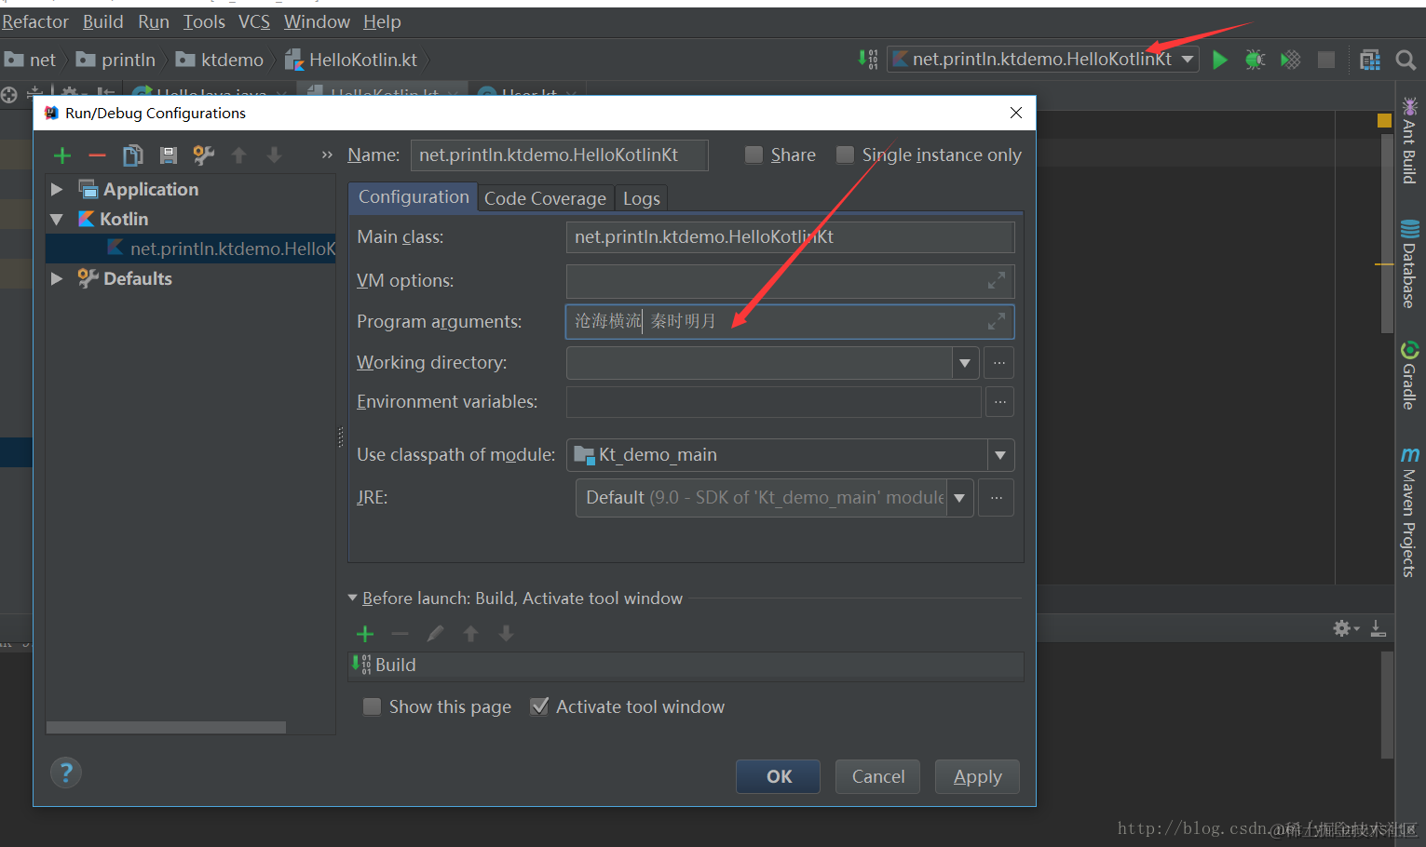
Task: Open the Refactor menu
Action: [35, 21]
